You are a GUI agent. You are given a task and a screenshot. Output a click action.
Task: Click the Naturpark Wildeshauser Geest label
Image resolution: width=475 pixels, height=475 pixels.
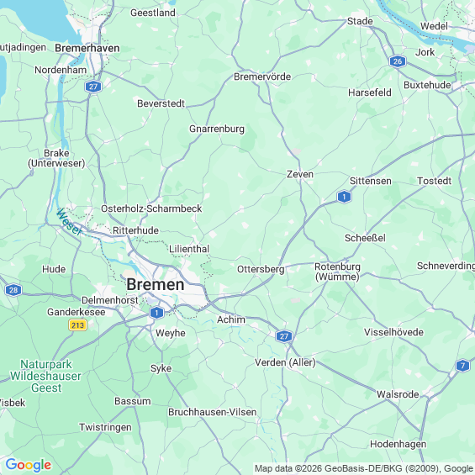(x=45, y=376)
